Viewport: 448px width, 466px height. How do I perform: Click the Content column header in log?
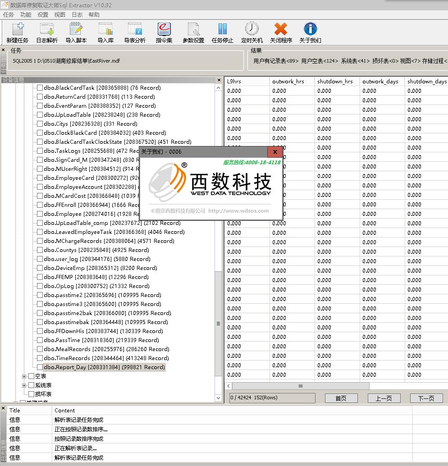(232, 411)
